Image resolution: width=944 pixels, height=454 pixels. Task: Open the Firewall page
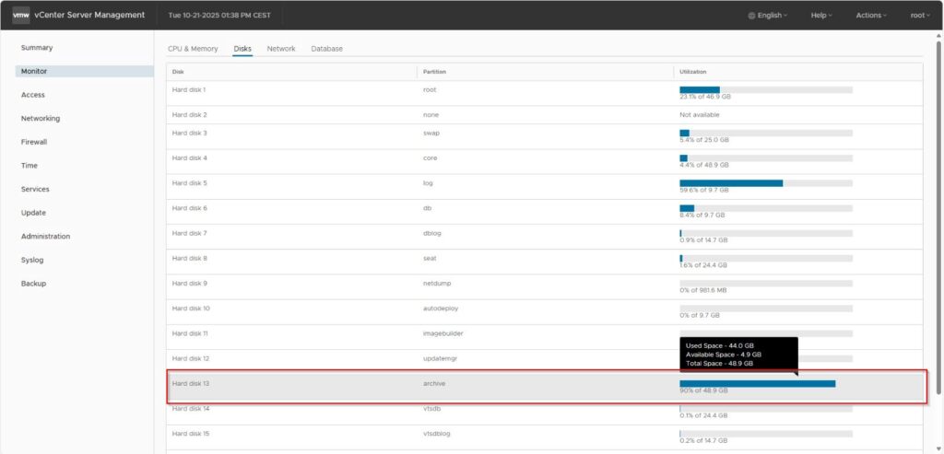point(34,142)
